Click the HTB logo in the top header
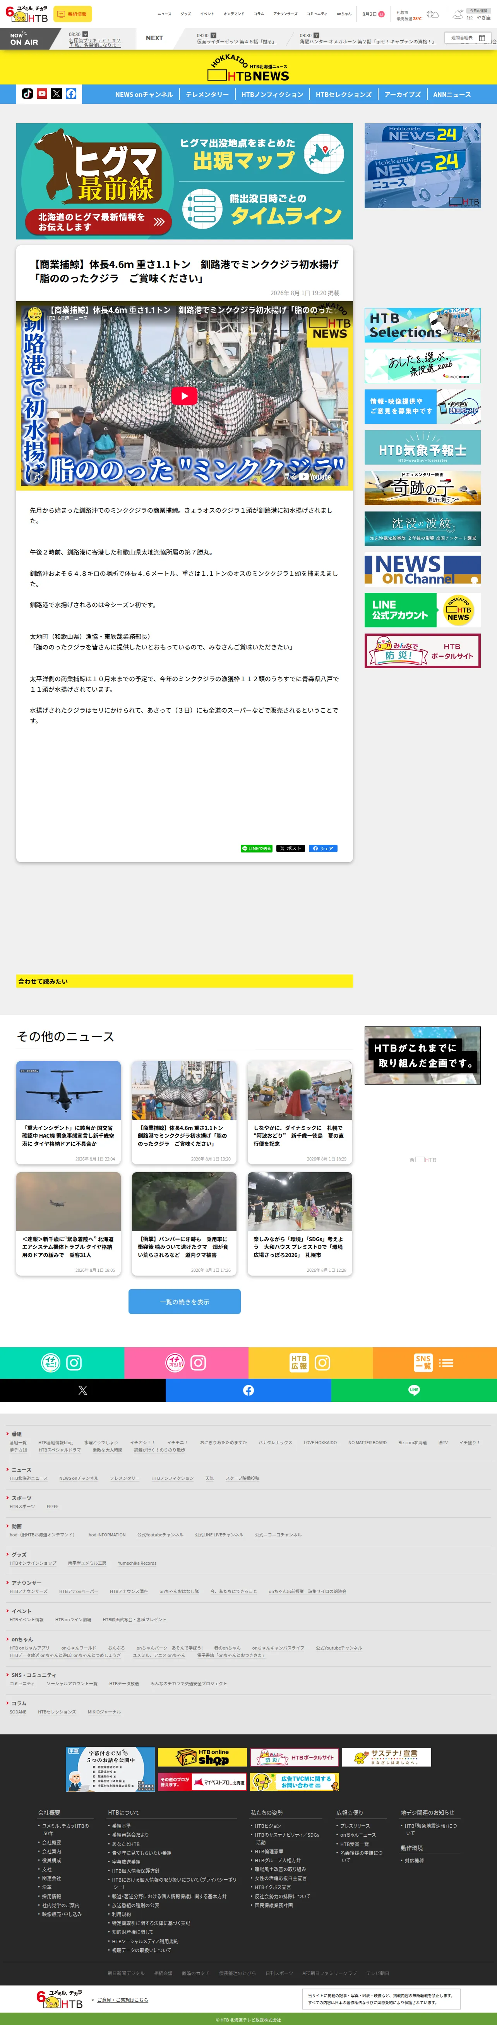 pos(27,14)
